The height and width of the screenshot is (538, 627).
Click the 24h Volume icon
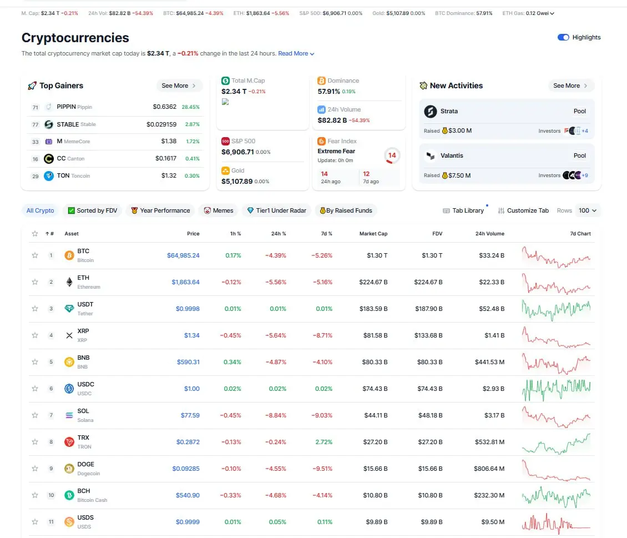tap(321, 109)
